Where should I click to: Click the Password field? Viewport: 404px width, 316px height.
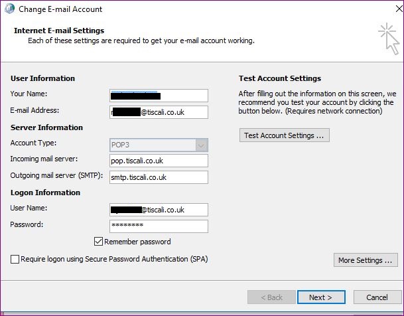click(159, 226)
